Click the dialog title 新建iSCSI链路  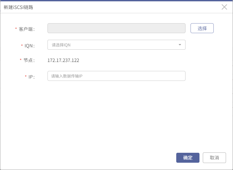click(x=18, y=7)
